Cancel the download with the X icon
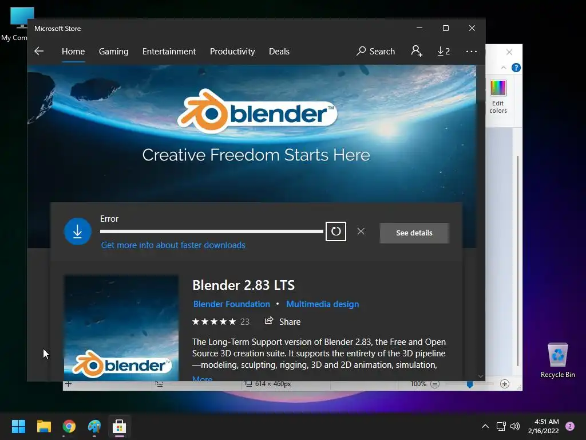The image size is (586, 440). click(x=361, y=231)
